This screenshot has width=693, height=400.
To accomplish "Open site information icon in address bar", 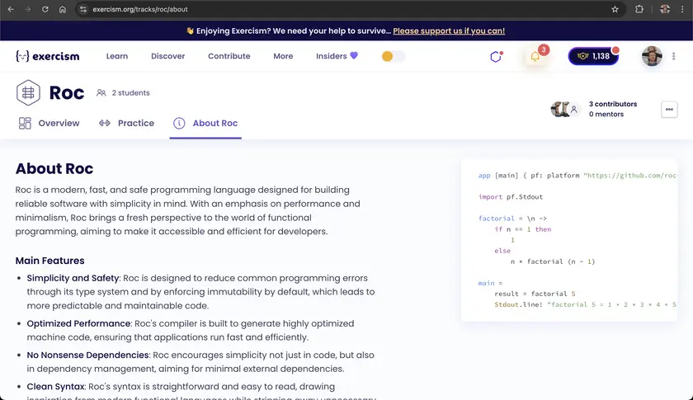I will (x=83, y=9).
